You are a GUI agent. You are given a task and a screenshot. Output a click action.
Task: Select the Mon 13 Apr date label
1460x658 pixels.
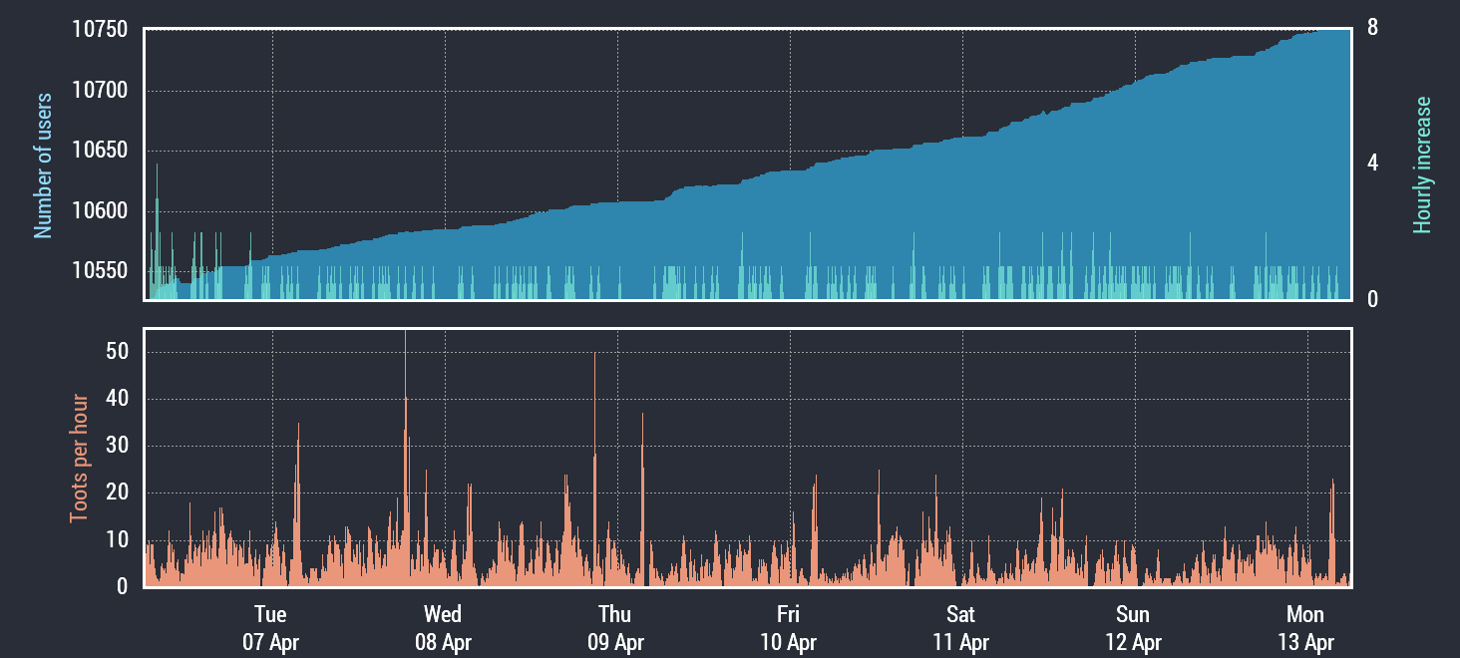(x=1305, y=628)
